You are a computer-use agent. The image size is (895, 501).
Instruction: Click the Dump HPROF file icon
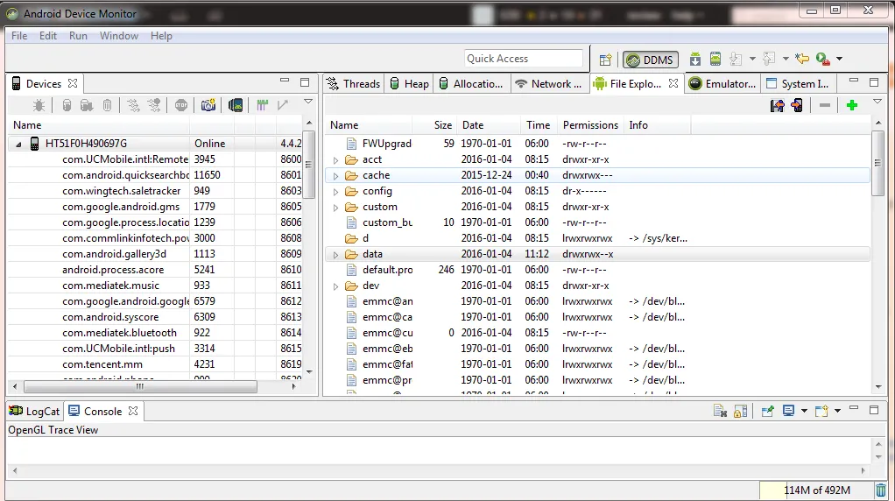click(x=87, y=105)
